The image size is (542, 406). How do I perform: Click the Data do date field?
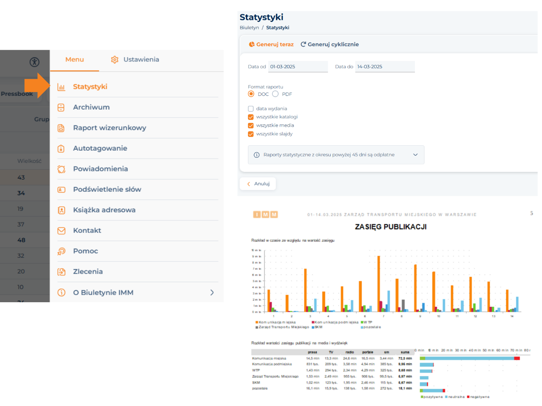coord(385,67)
